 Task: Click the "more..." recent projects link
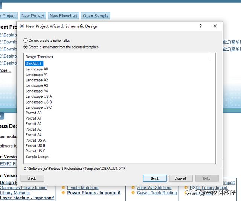tap(6, 70)
